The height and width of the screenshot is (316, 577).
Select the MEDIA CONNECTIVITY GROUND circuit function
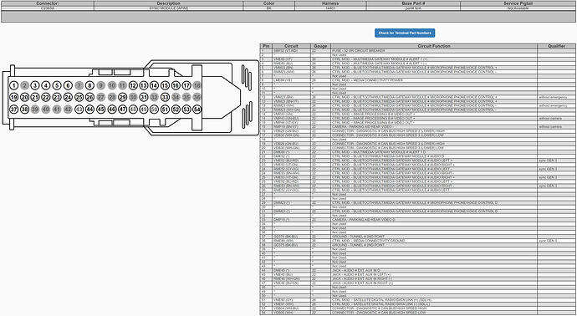click(434, 240)
